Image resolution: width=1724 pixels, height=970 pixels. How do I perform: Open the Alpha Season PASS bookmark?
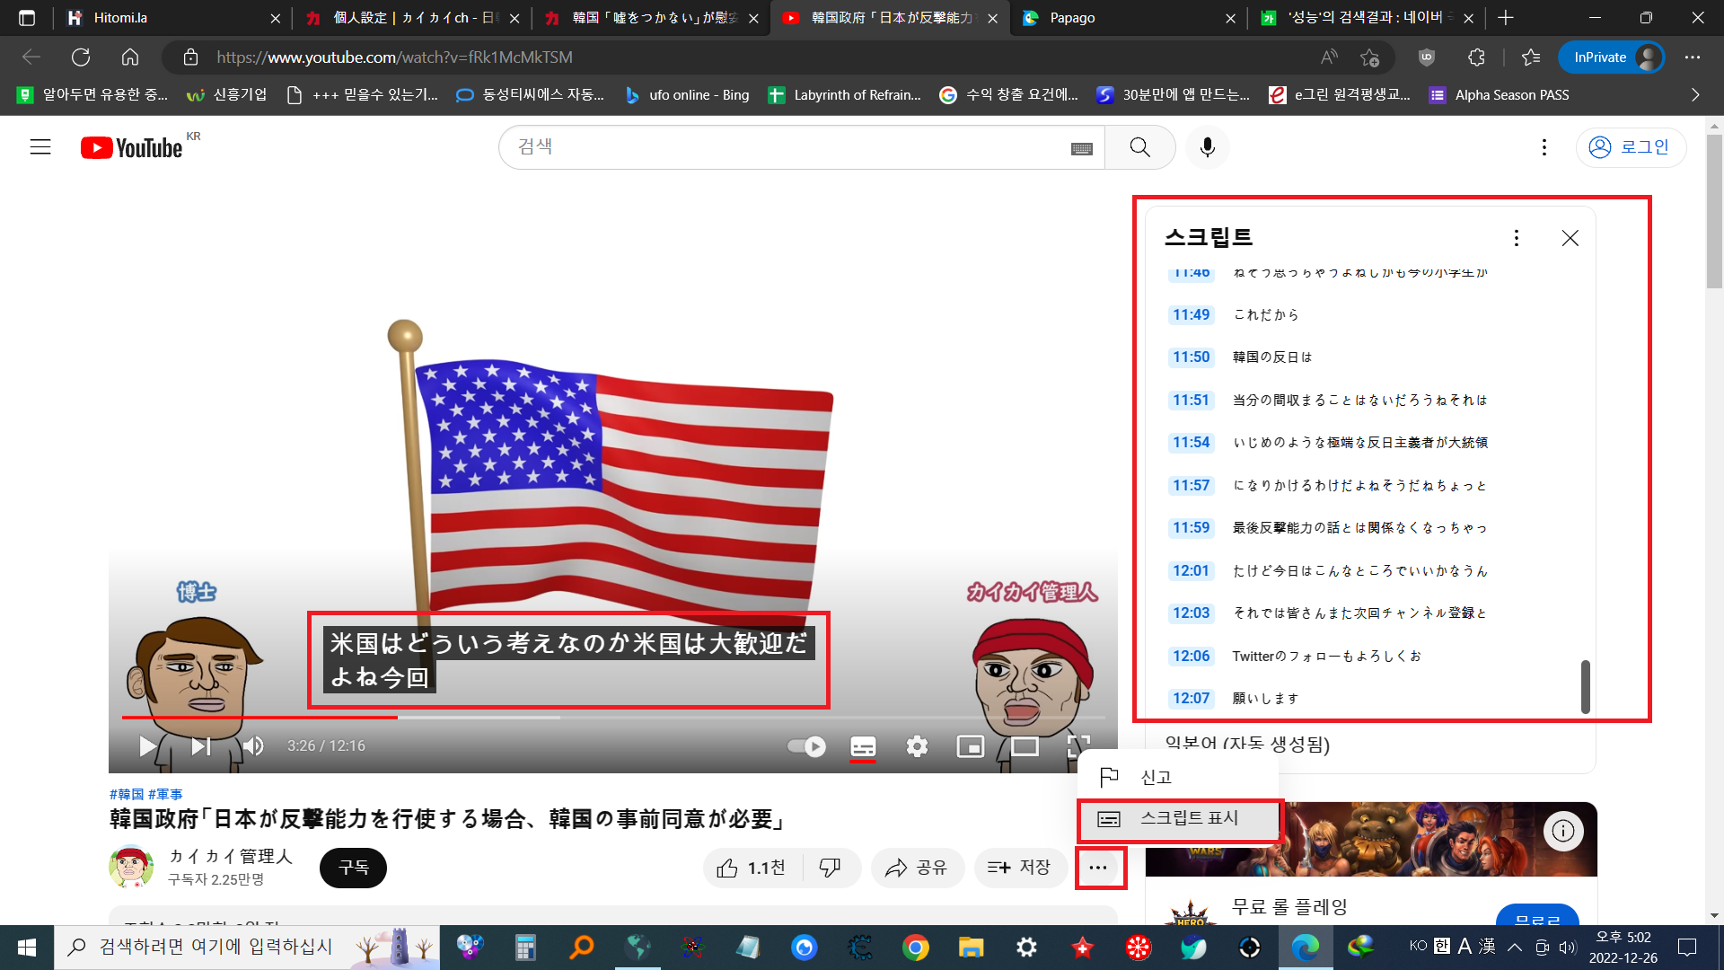pos(1500,95)
